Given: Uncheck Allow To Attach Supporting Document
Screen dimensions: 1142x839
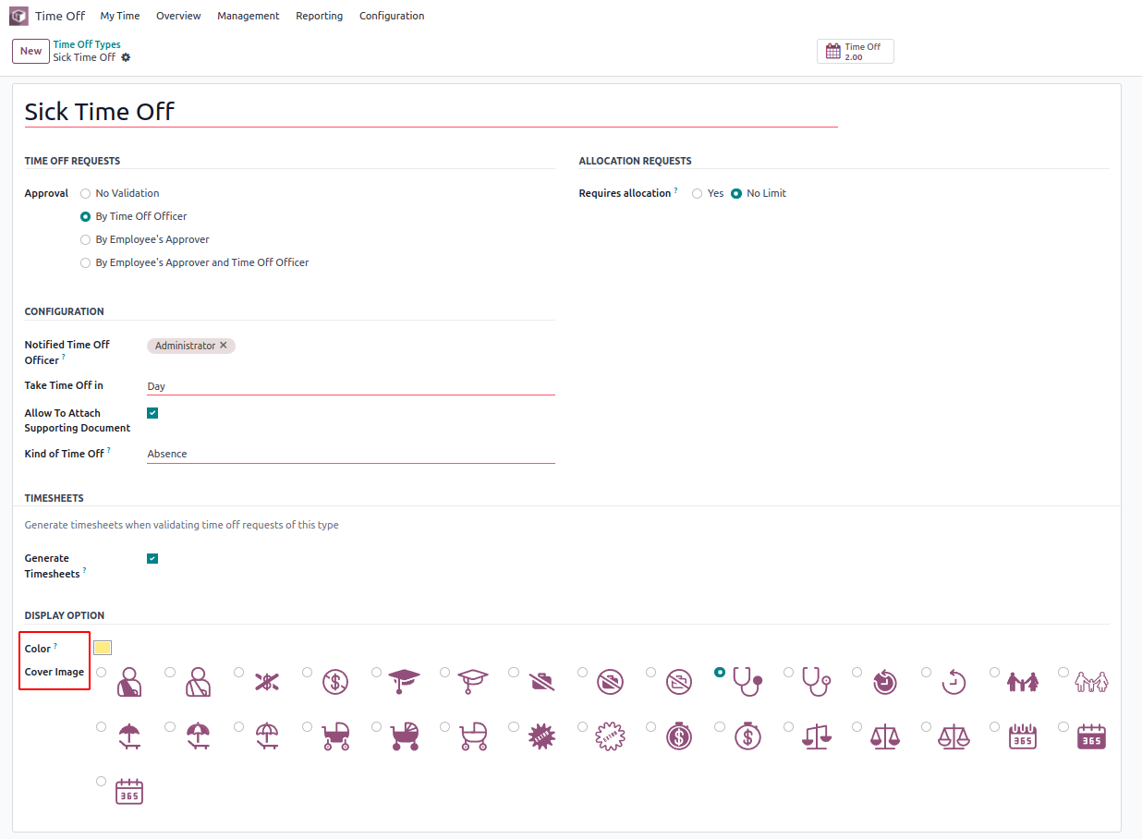Looking at the screenshot, I should click(x=152, y=413).
